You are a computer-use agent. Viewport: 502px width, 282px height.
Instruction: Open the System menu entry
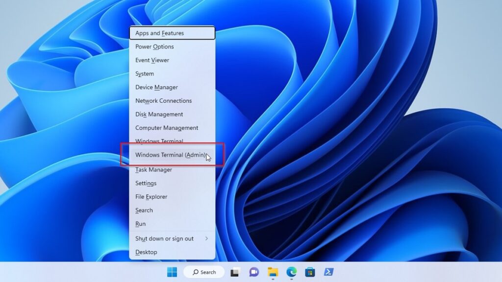point(172,73)
